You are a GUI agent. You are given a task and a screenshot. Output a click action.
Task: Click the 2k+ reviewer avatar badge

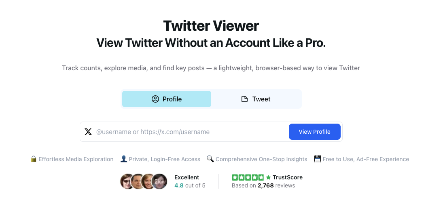[160, 181]
